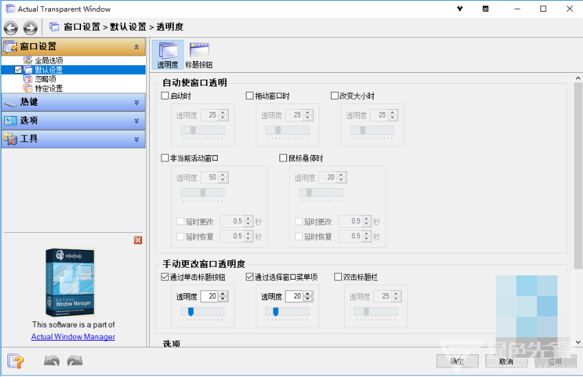Enable the 双击标题栏 checkbox
The image size is (583, 377).
click(x=338, y=277)
